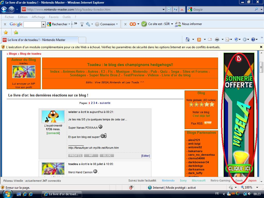Click the Nintendo news link in footer

tap(168, 180)
